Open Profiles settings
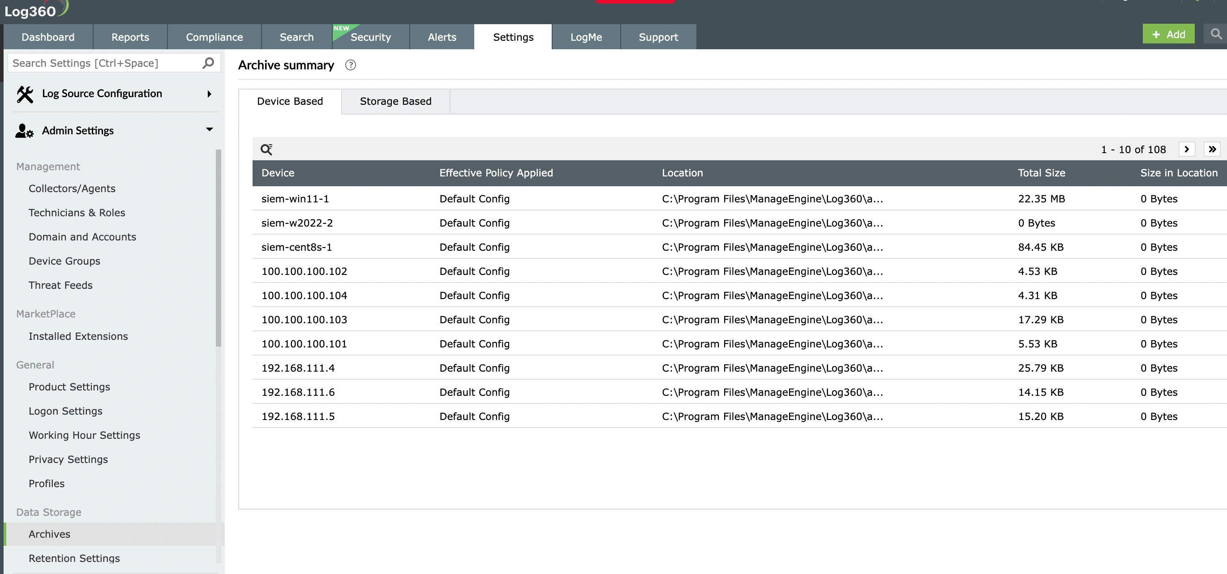 46,484
